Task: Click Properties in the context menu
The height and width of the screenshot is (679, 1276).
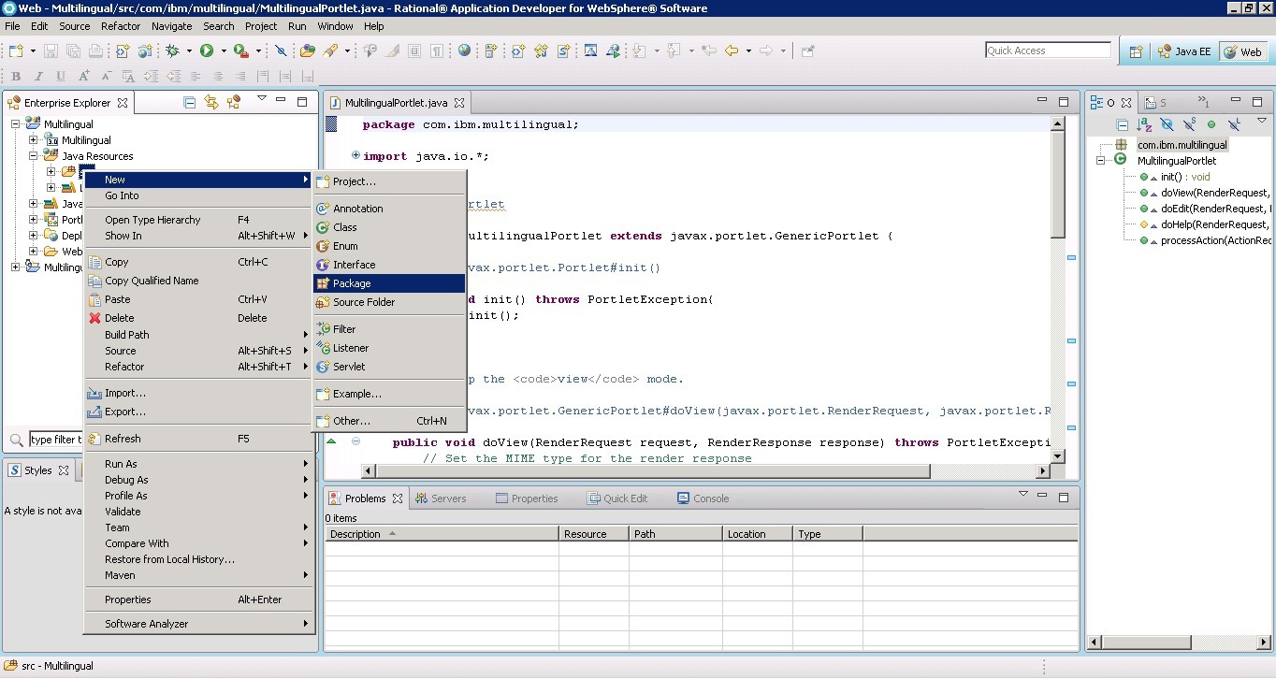Action: pos(199,600)
